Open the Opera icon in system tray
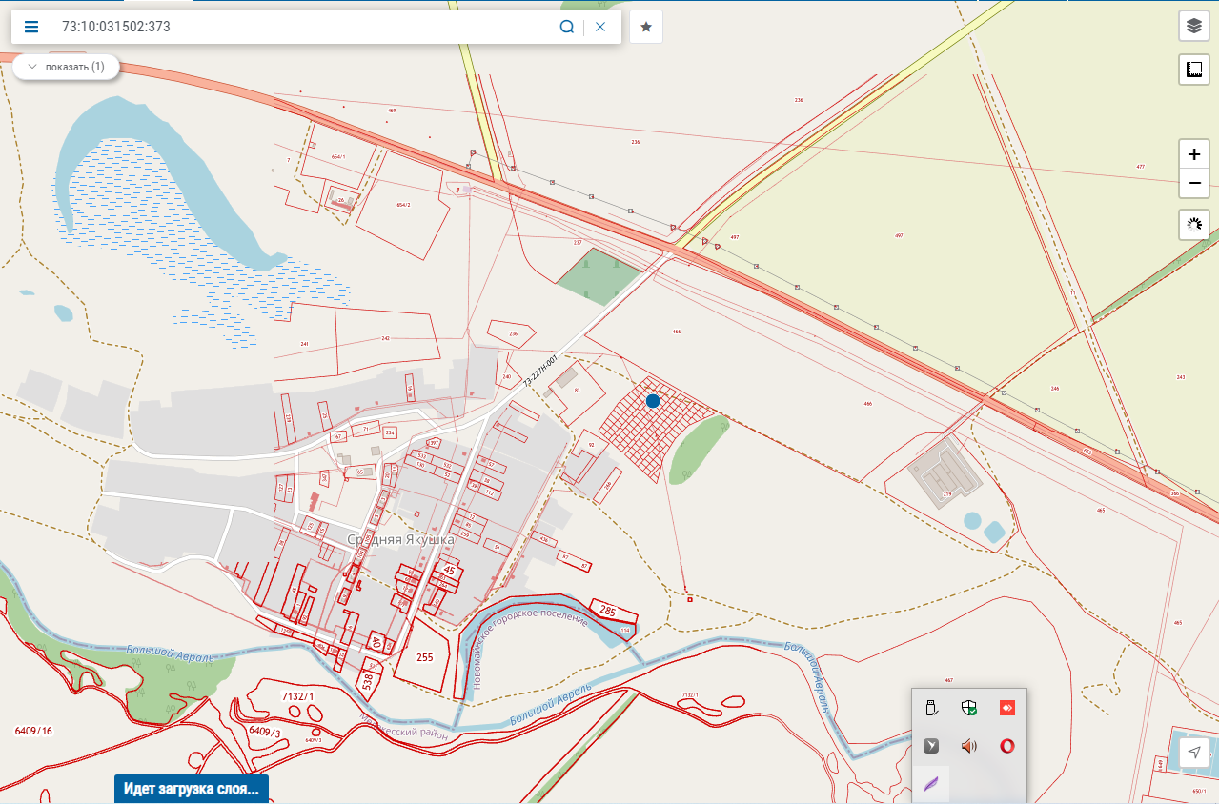Image resolution: width=1219 pixels, height=804 pixels. (x=1007, y=746)
